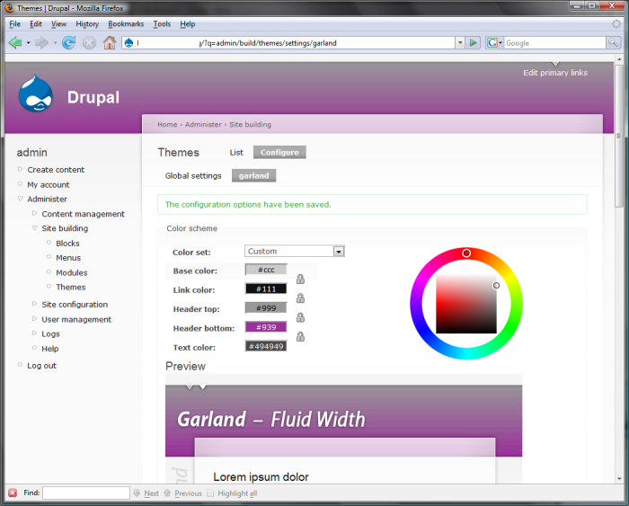This screenshot has height=506, width=629.
Task: Open the Firefox Help menu
Action: click(187, 24)
